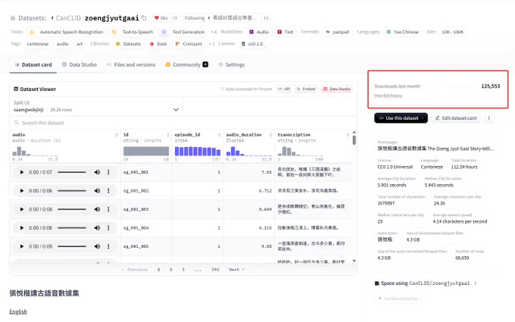Screen dimensions: 515x322
Task: Mute volume on row sg_001_002 audio
Action: tap(97, 191)
